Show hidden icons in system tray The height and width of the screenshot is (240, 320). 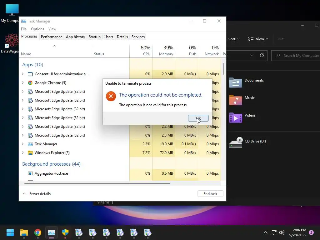[266, 232]
